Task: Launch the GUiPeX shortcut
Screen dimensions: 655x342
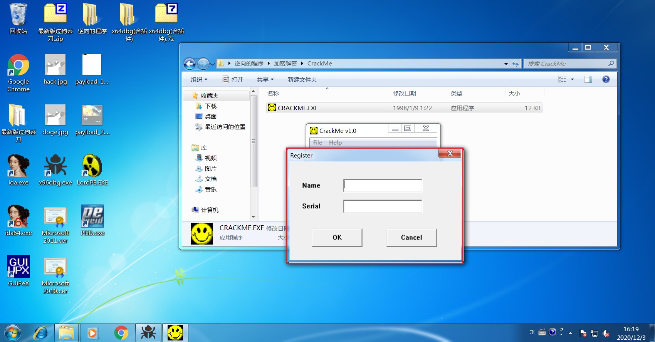Action: [x=18, y=271]
